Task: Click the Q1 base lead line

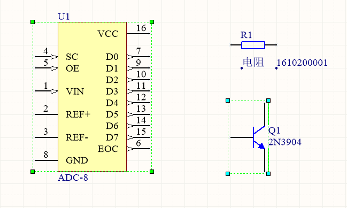Action: [x=242, y=137]
